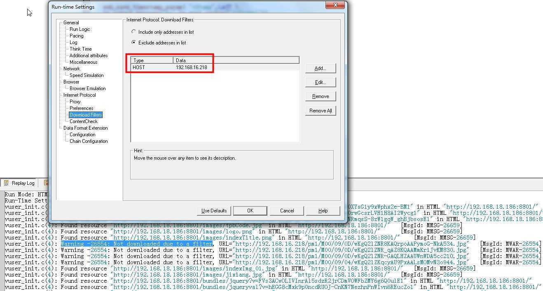Click the indexImg_01.jpg resource URL in log
The width and height of the screenshot is (543, 291).
point(195,268)
